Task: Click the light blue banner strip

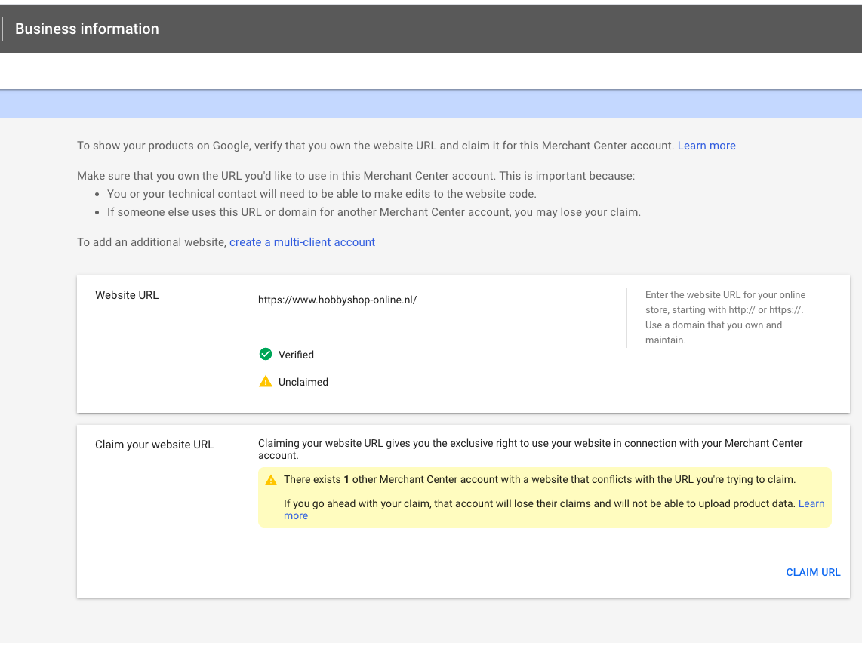Action: coord(430,104)
